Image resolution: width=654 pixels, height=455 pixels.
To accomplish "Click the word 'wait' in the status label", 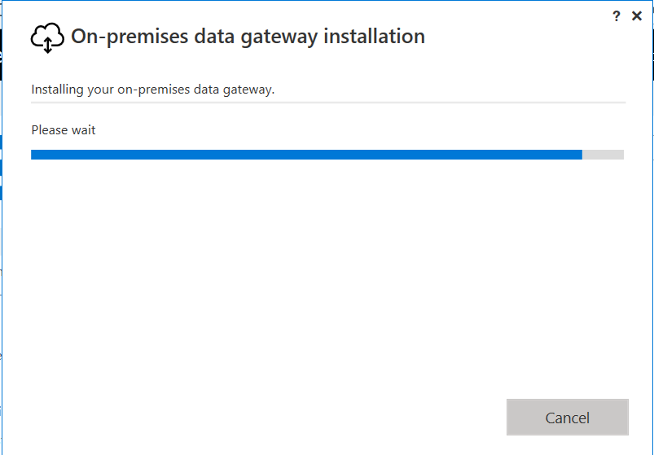I will 83,130.
